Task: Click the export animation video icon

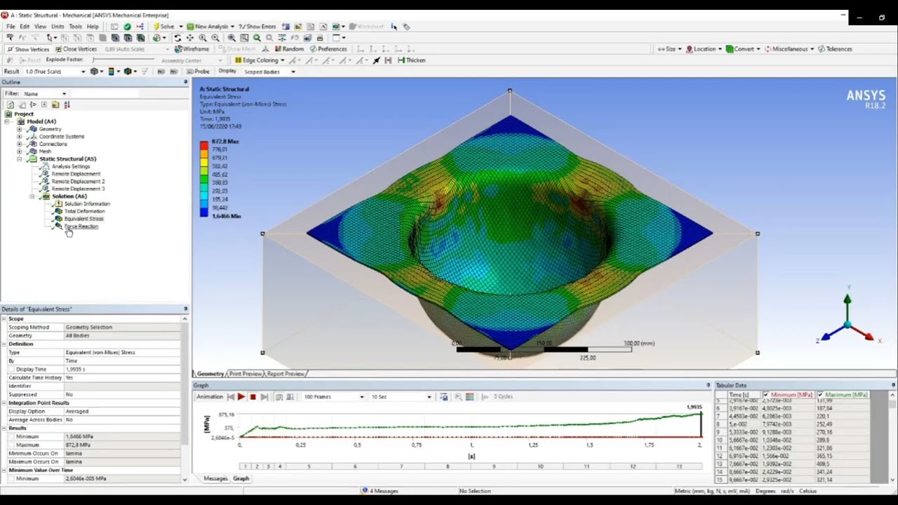Action: [444, 397]
